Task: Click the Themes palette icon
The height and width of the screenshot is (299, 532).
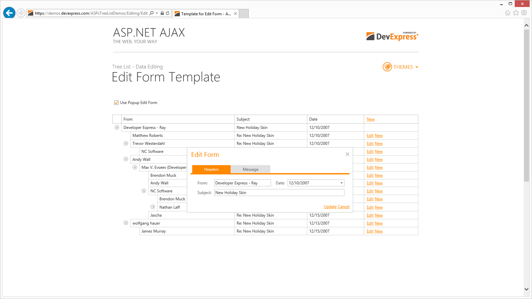Action: click(387, 67)
